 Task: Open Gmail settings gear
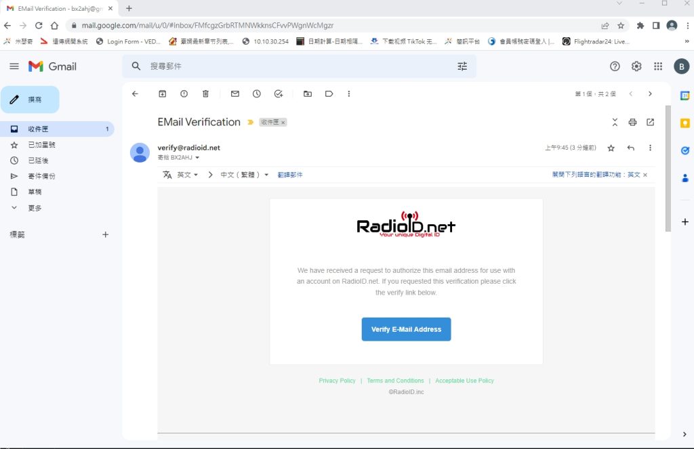click(x=636, y=66)
